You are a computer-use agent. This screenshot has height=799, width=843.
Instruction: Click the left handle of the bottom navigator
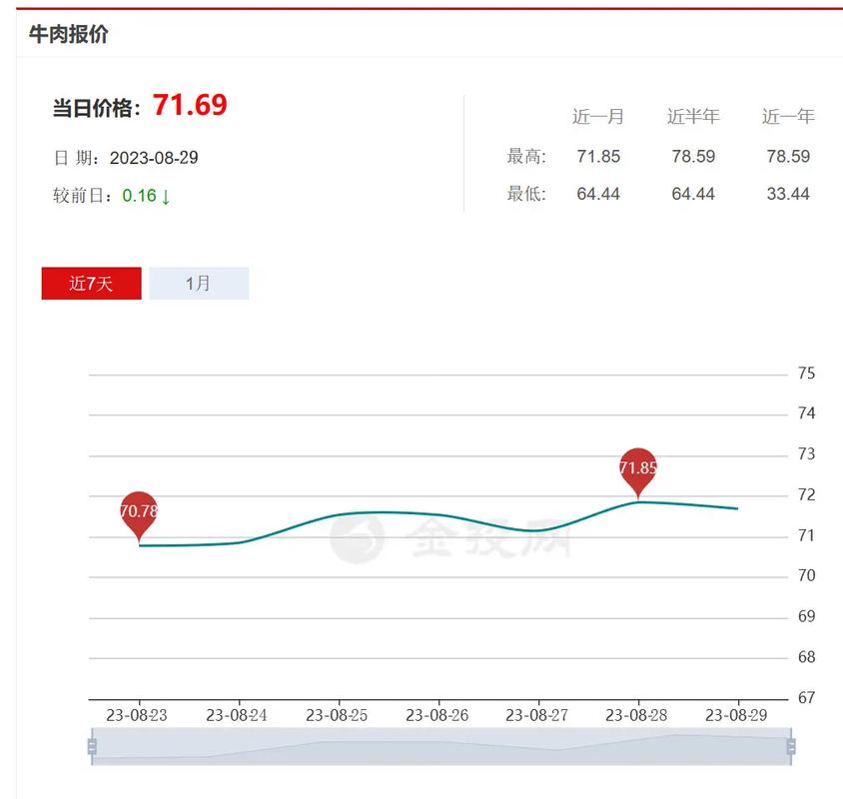click(95, 744)
